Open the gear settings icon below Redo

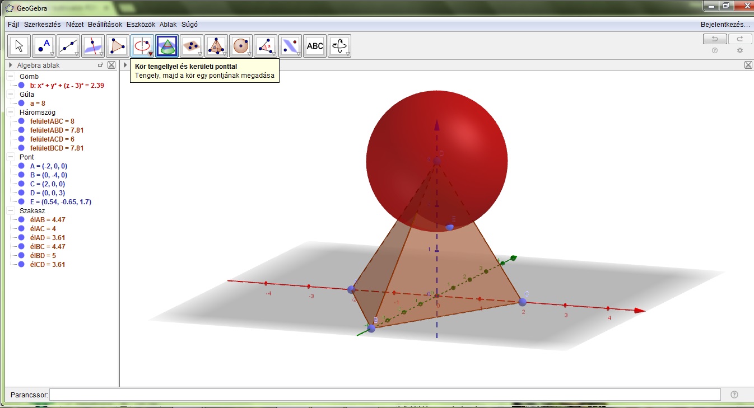point(740,50)
